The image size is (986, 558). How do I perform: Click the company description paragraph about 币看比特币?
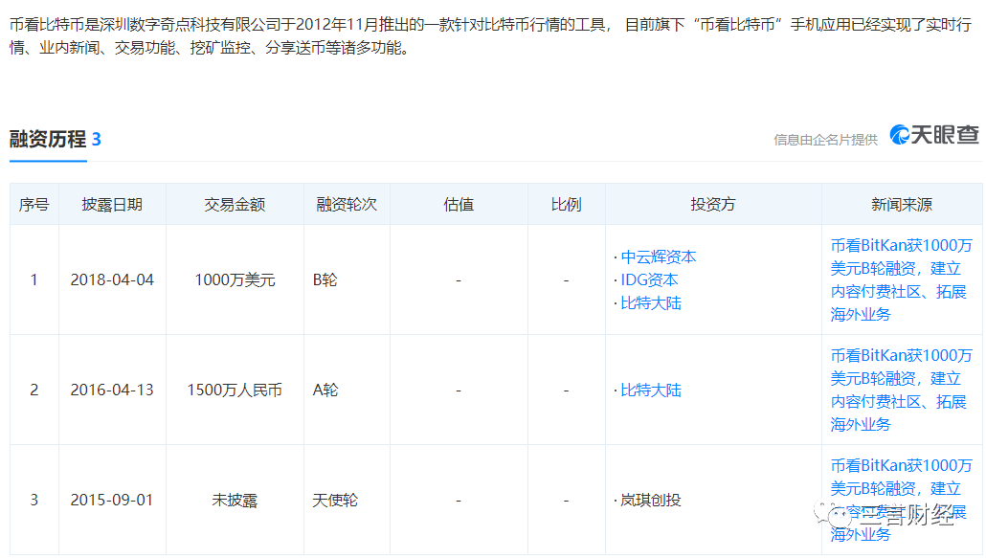(x=490, y=35)
